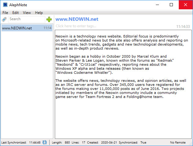
Task: Click the Last Synchronized label
Action: [14, 142]
